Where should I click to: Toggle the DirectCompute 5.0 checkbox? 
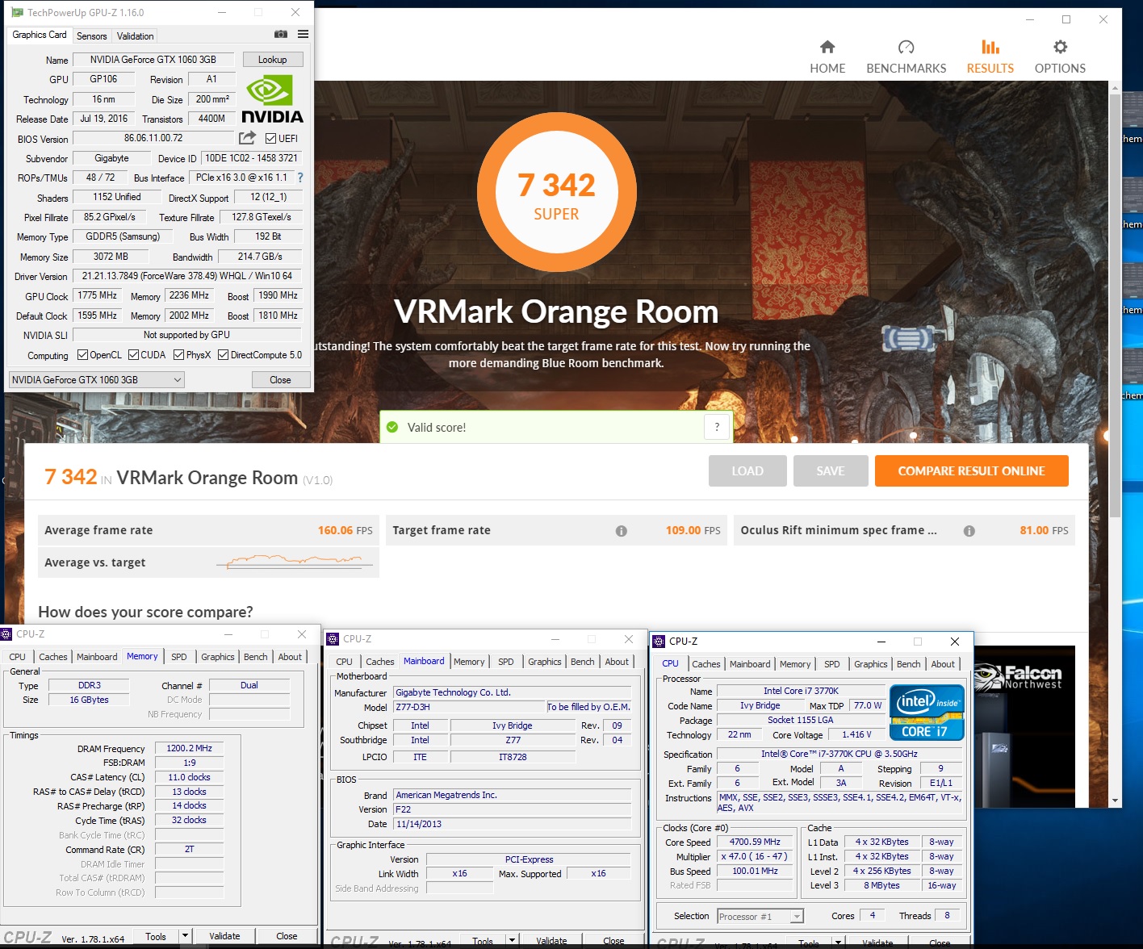click(x=223, y=355)
